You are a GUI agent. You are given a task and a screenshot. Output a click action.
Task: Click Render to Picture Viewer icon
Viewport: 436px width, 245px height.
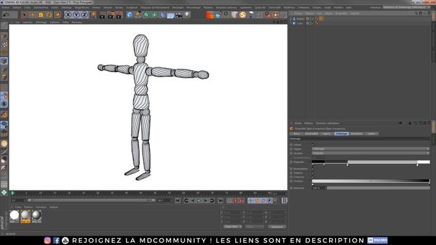click(111, 15)
